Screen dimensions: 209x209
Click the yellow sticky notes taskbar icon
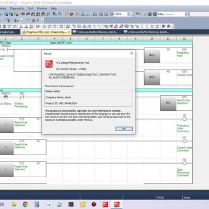tap(83, 204)
